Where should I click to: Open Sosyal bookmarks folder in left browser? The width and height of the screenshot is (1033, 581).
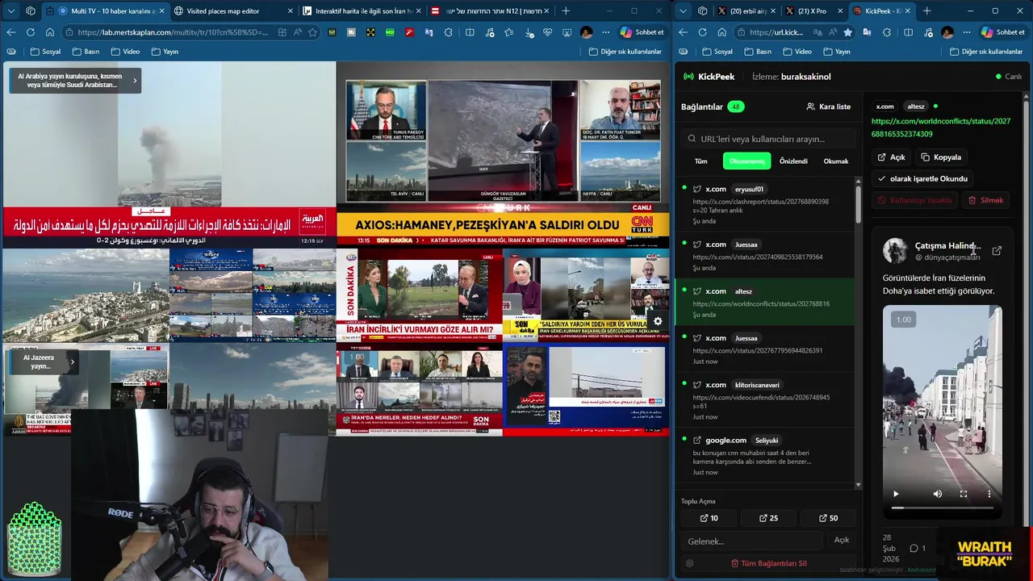(46, 52)
